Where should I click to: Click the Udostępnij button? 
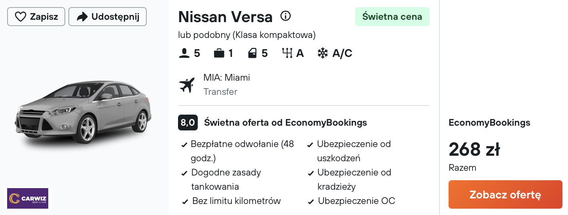pos(108,17)
